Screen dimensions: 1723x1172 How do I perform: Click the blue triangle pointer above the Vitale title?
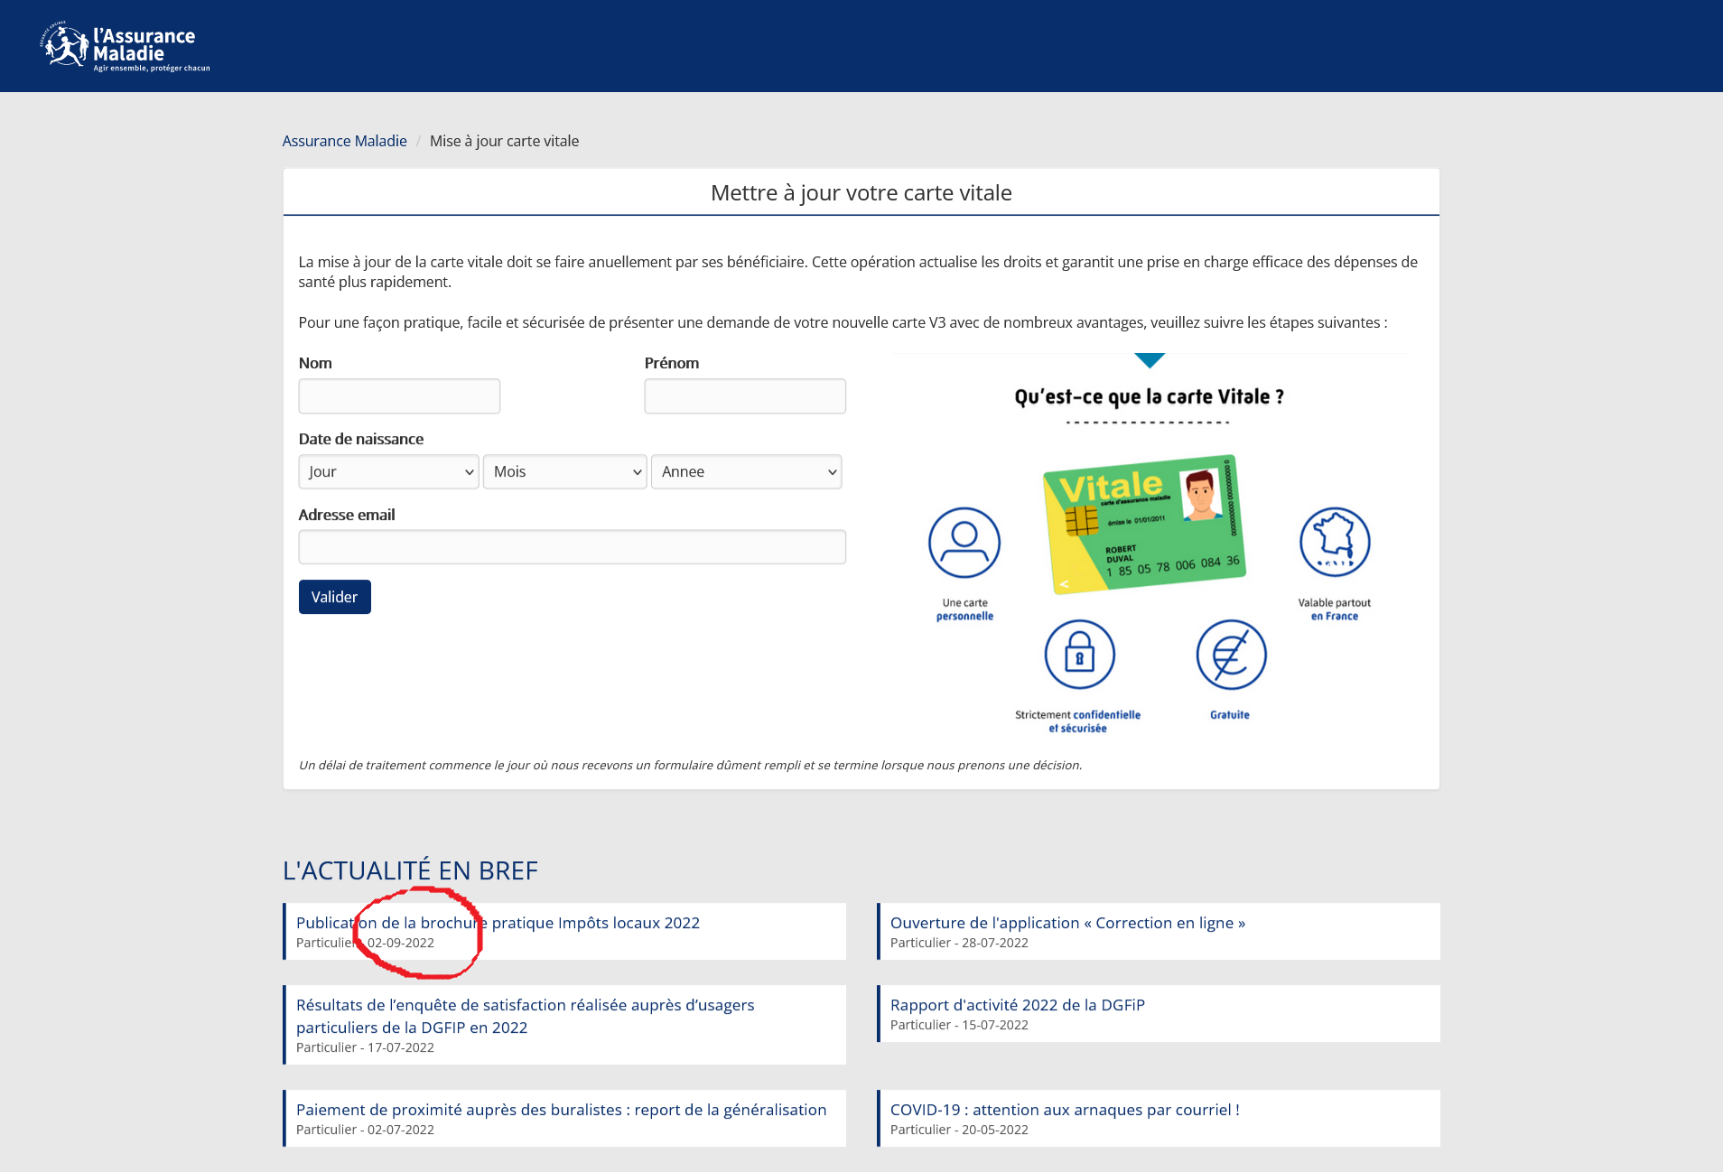(x=1150, y=360)
